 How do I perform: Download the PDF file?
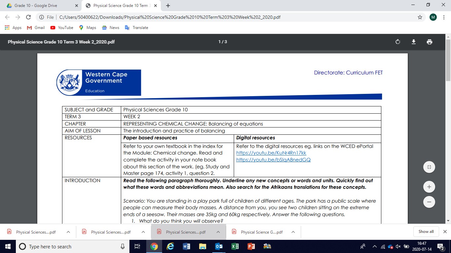click(413, 42)
